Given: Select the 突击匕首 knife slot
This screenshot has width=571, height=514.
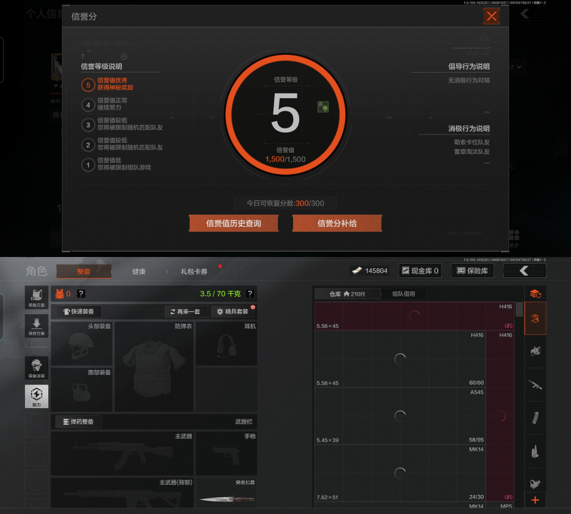Looking at the screenshot, I should [226, 493].
